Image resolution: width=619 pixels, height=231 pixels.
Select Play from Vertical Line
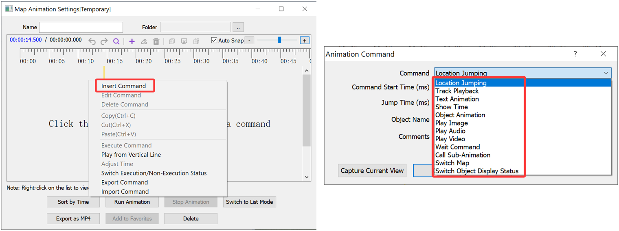(x=131, y=155)
